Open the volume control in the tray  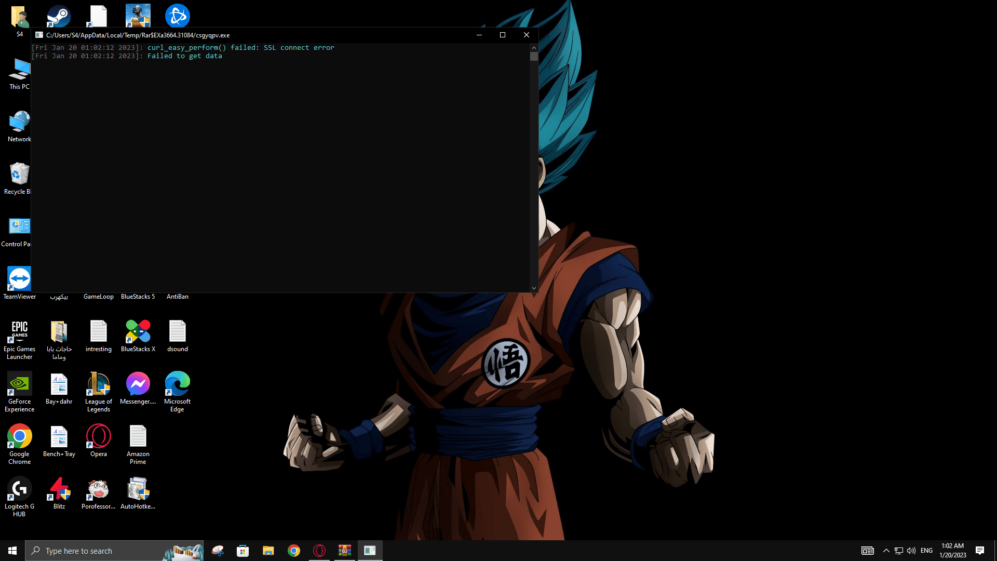[911, 551]
